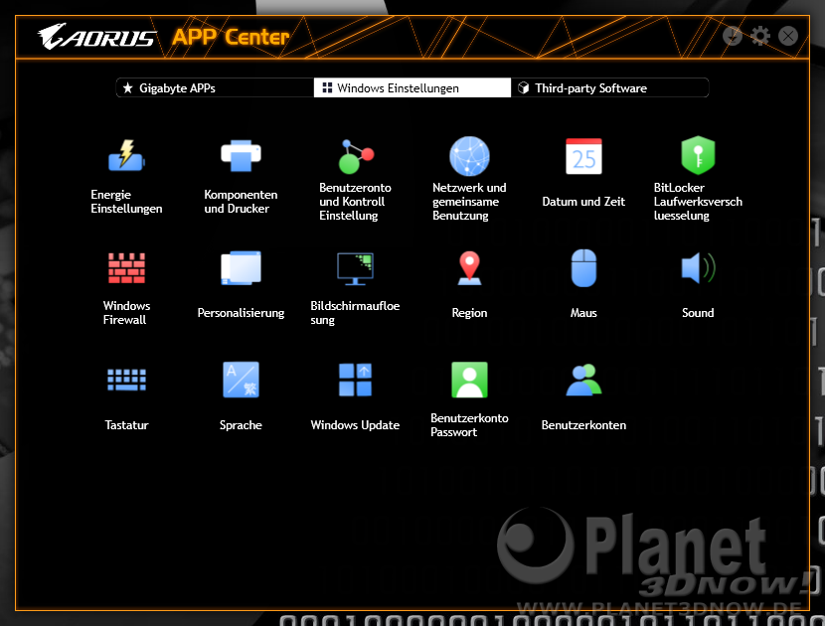This screenshot has width=825, height=626.
Task: Click the 'Benutzerkonto Passwort' label
Action: pyautogui.click(x=469, y=425)
